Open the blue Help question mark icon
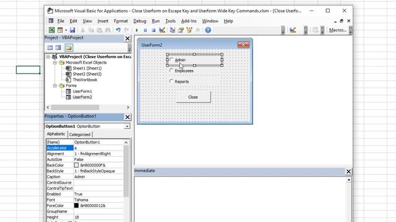Screen dimensions: 396x222 point(208,30)
